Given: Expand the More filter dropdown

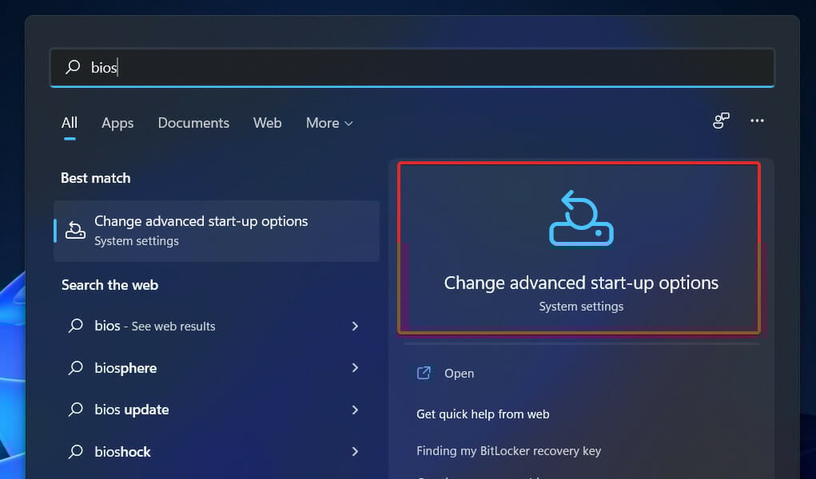Looking at the screenshot, I should point(328,123).
